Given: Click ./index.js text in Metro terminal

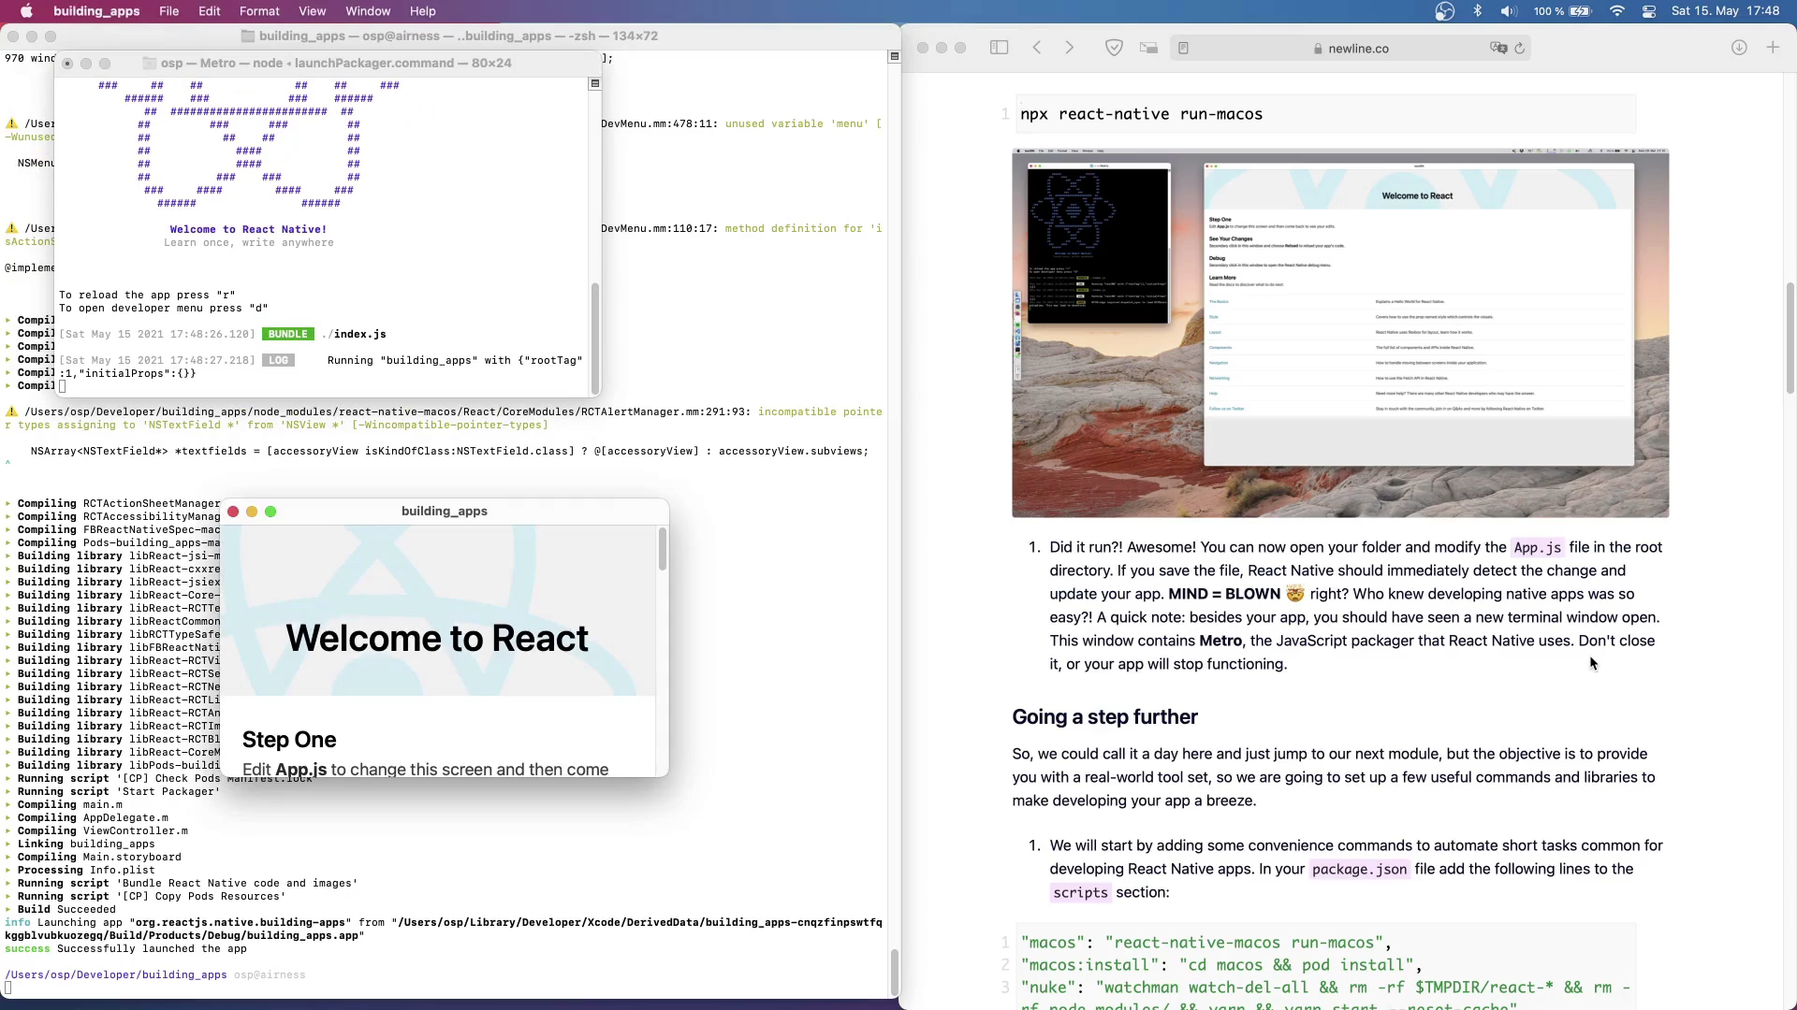Looking at the screenshot, I should coord(354,334).
